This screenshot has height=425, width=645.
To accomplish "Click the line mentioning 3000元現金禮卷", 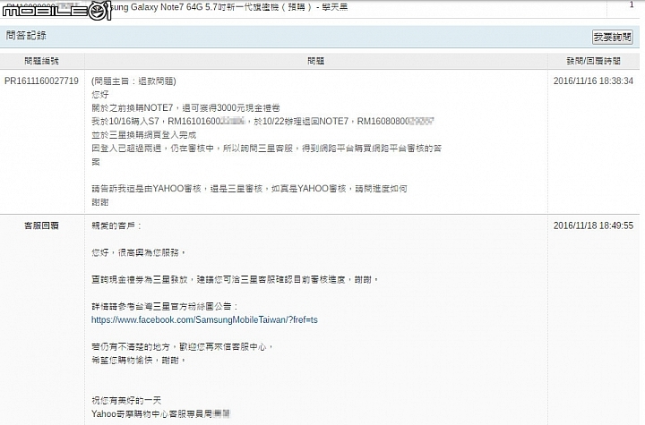I will pyautogui.click(x=185, y=108).
